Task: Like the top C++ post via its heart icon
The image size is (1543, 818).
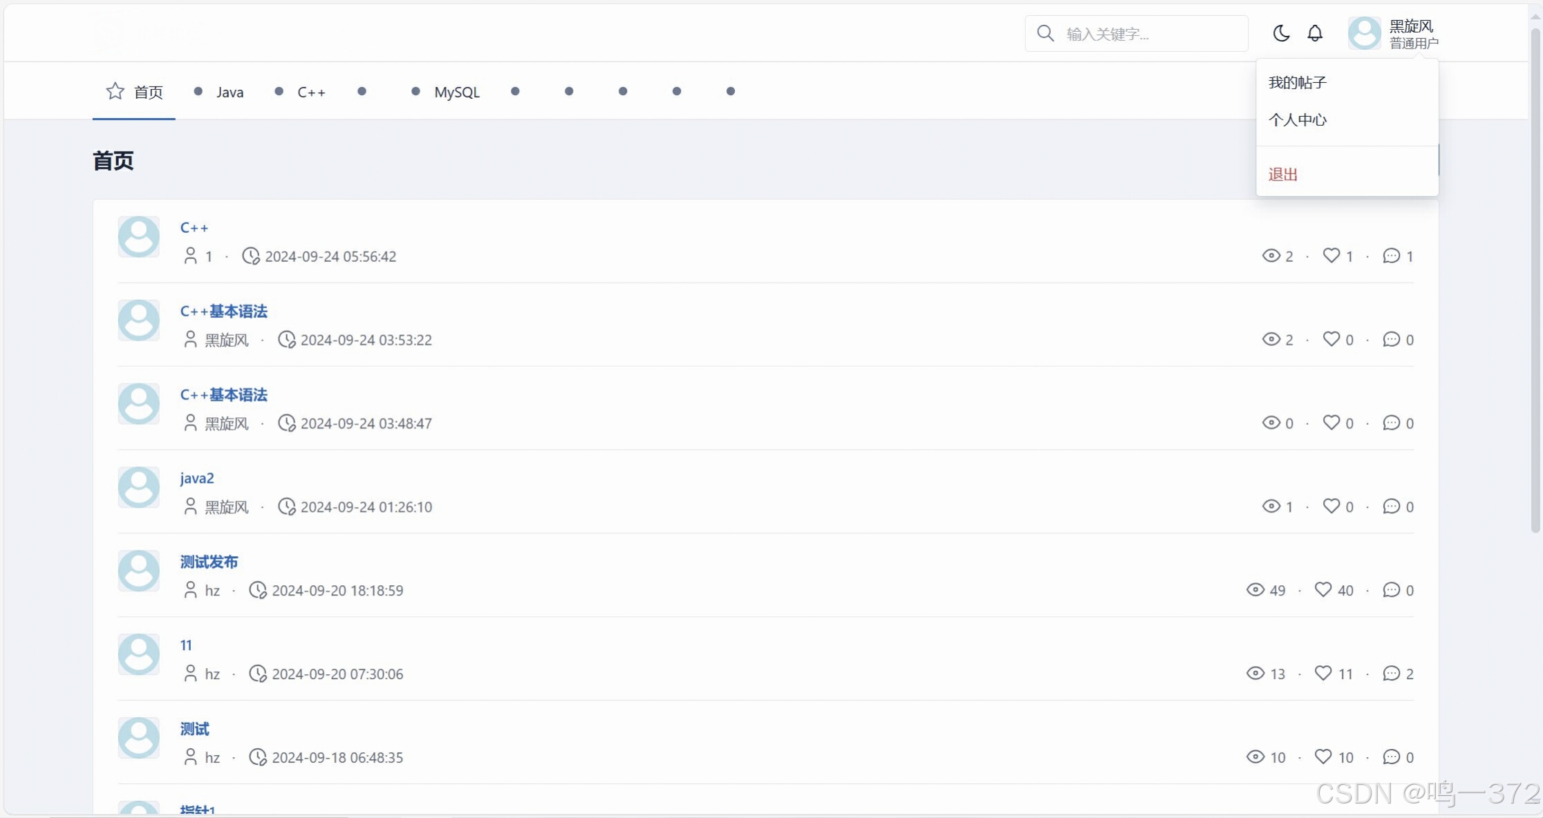Action: [1331, 256]
